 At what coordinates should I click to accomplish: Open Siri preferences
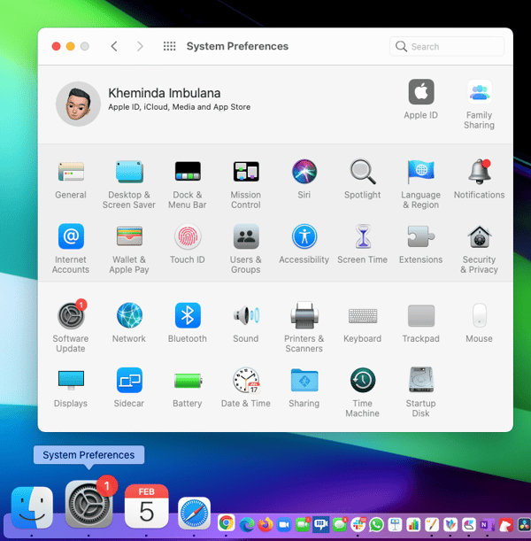pos(304,180)
